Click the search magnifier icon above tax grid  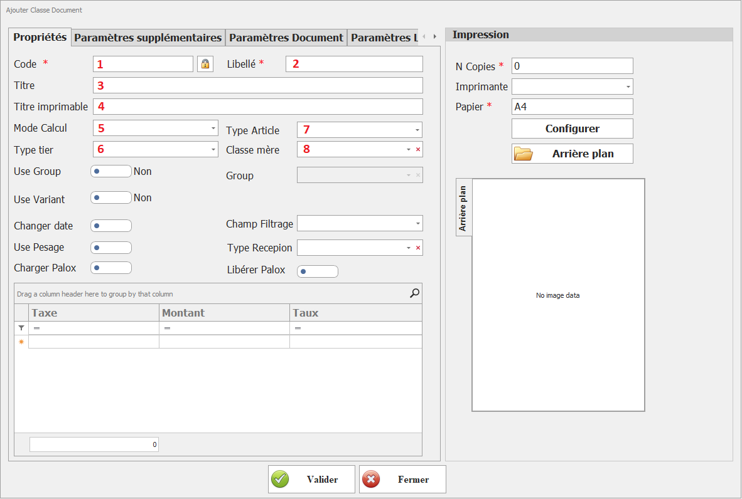pos(414,293)
